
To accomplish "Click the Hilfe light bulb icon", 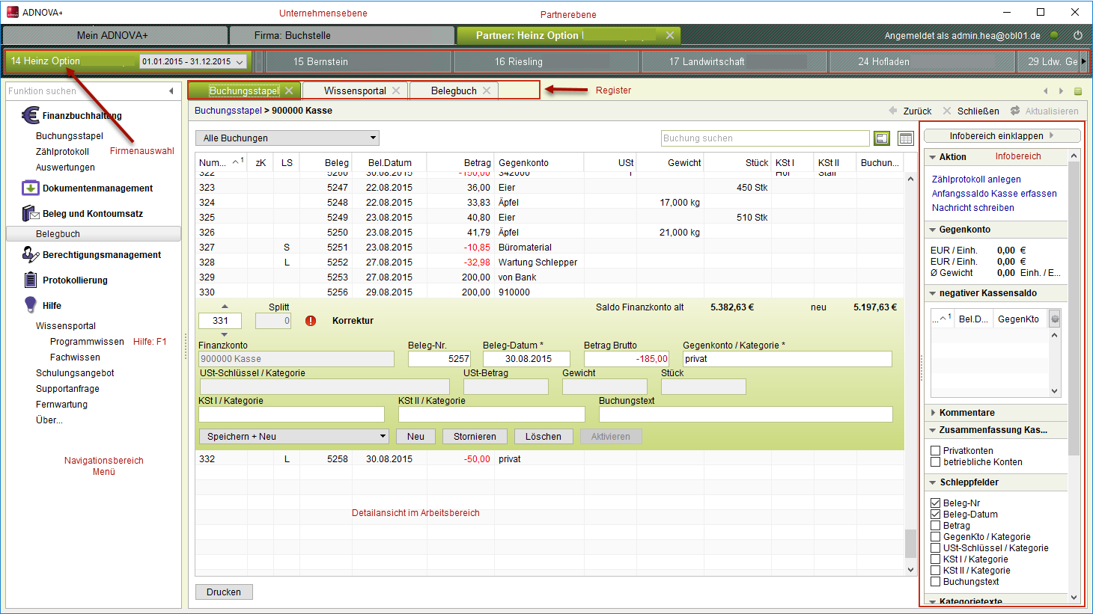I will (30, 305).
